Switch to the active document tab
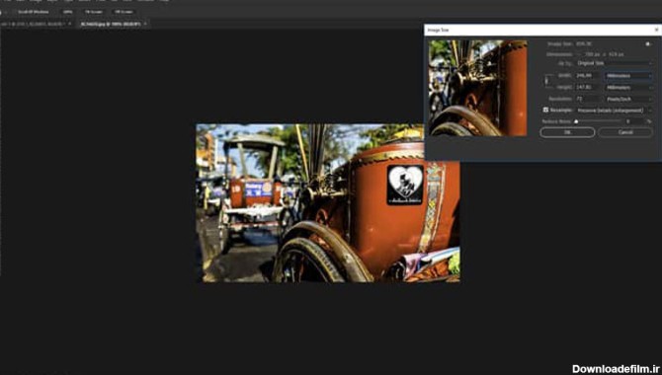This screenshot has width=662, height=375. point(111,24)
